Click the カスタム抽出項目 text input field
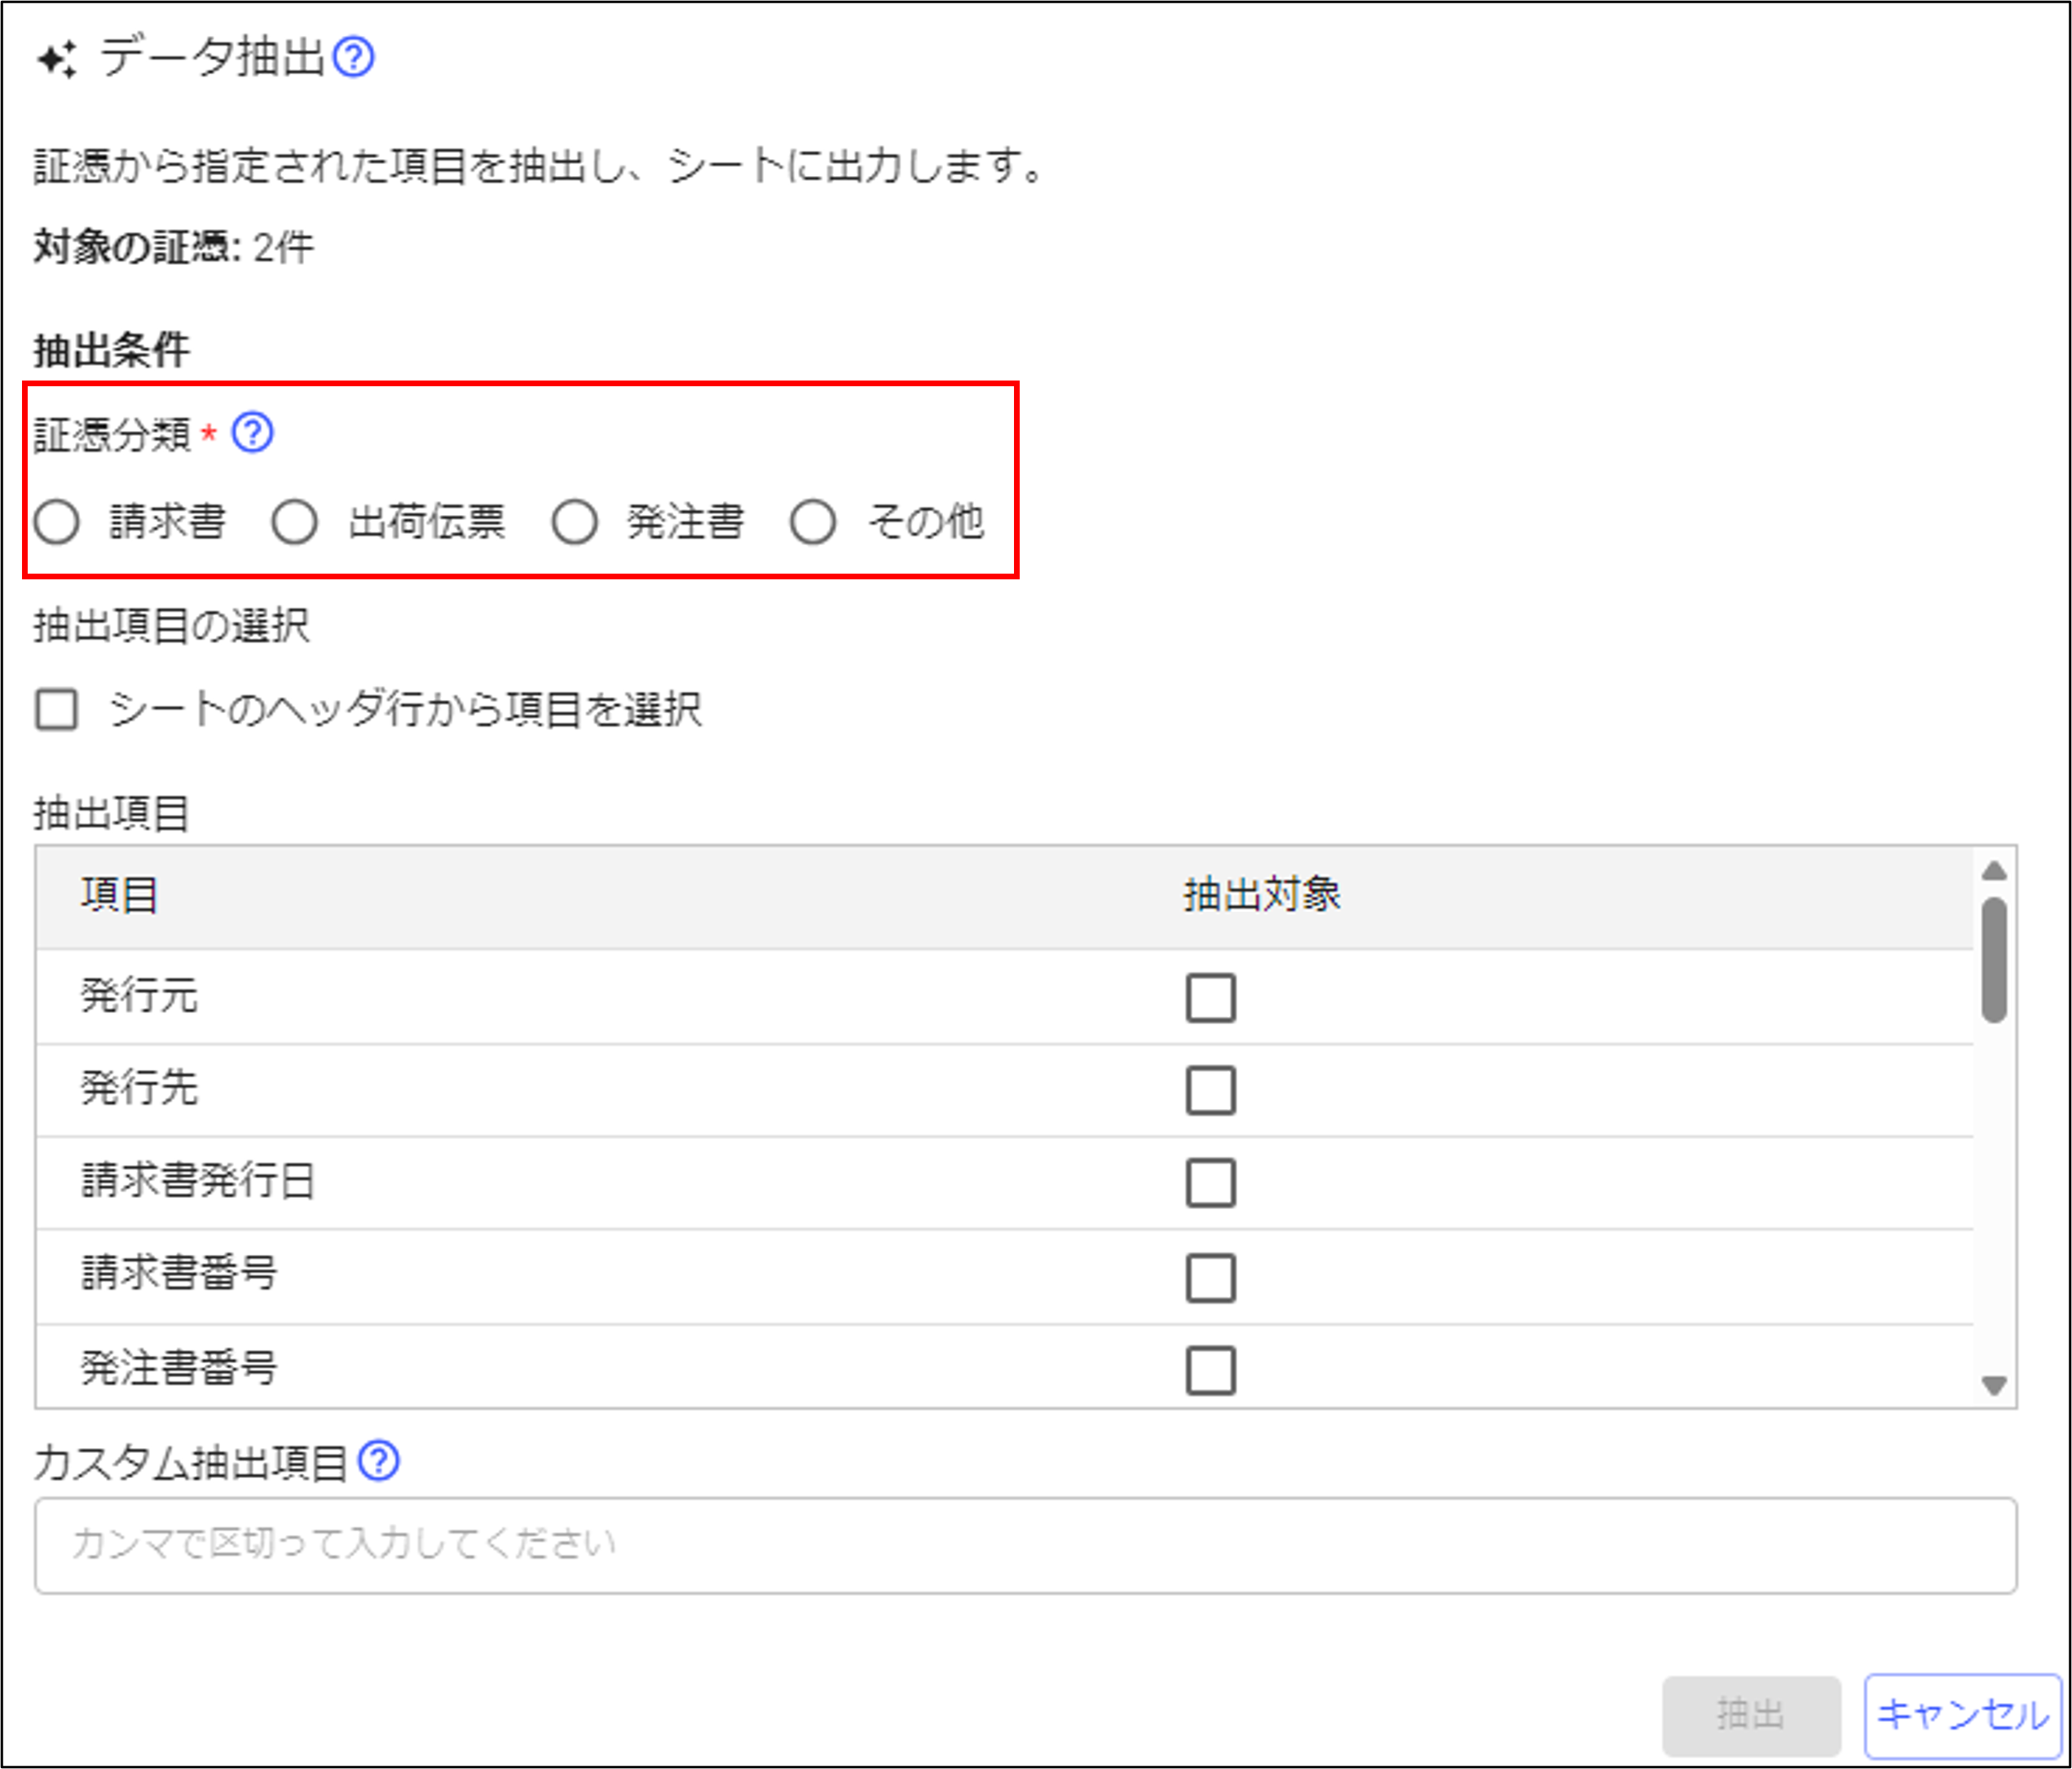The image size is (2072, 1769). (1025, 1545)
